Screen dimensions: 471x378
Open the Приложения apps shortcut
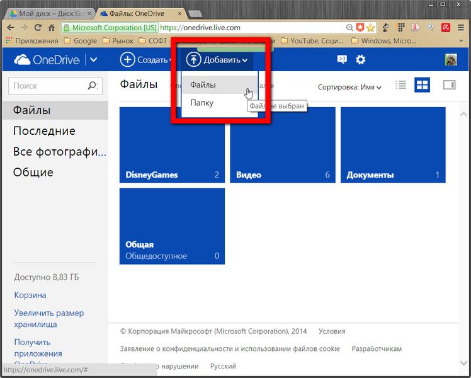32,41
